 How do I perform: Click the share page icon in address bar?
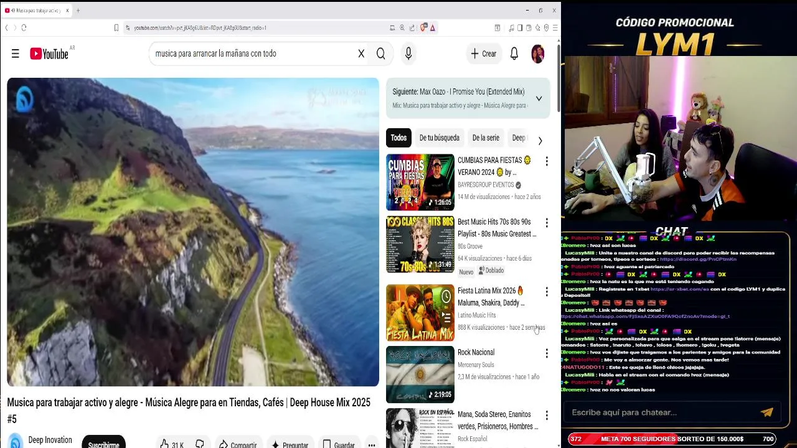coord(412,27)
